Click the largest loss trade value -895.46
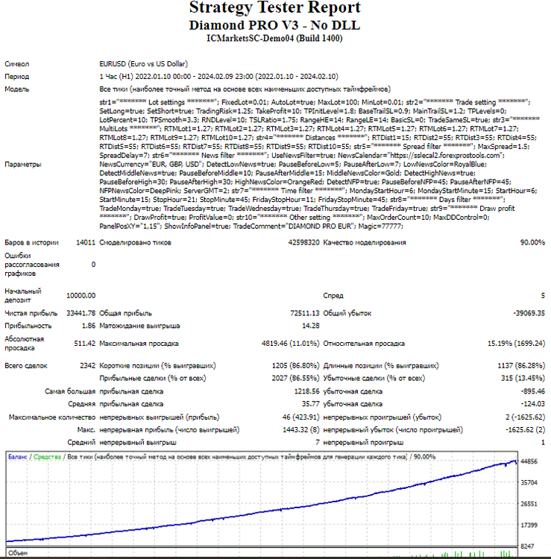551x559 pixels. click(x=533, y=391)
